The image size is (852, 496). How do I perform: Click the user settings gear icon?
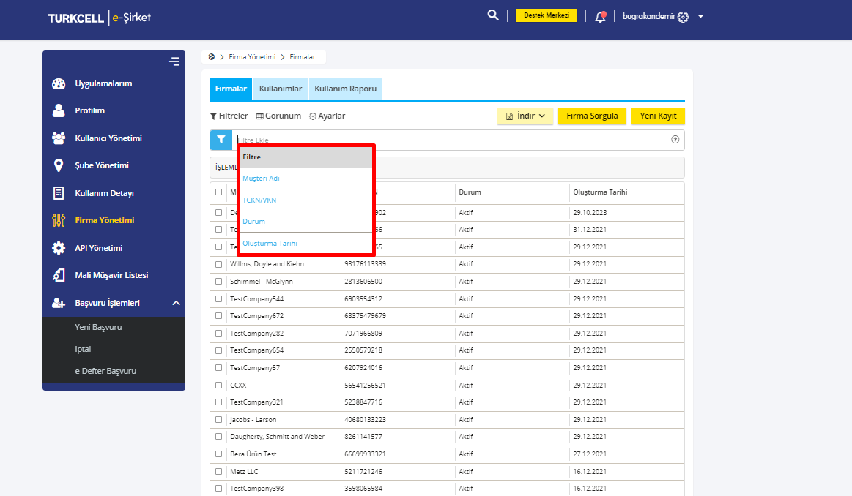point(683,17)
